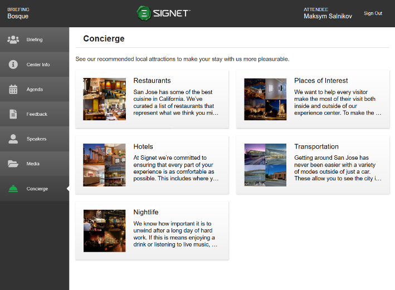Click the Nightlife description about unwinding
Image resolution: width=395 pixels, height=290 pixels.
[175, 234]
